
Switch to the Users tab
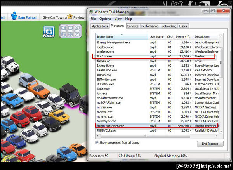[183, 26]
